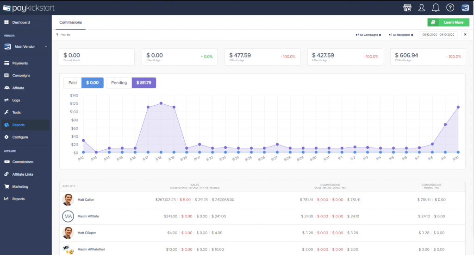Open the All Recipients filter dropdown

401,35
